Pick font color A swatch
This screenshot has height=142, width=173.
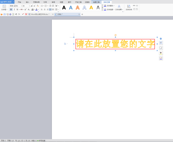(x=36, y=10)
